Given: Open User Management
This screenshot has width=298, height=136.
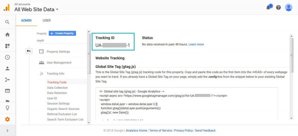Looking at the screenshot, I should pyautogui.click(x=59, y=62).
